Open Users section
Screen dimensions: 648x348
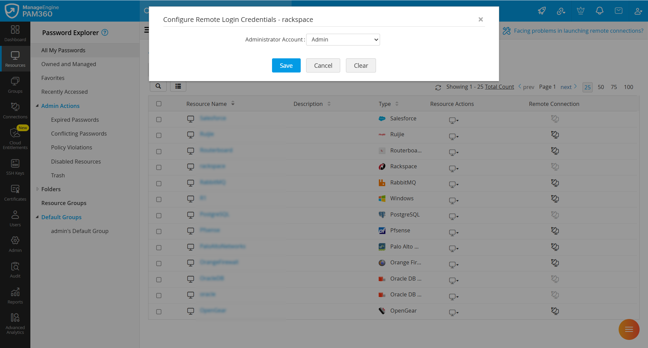[15, 219]
